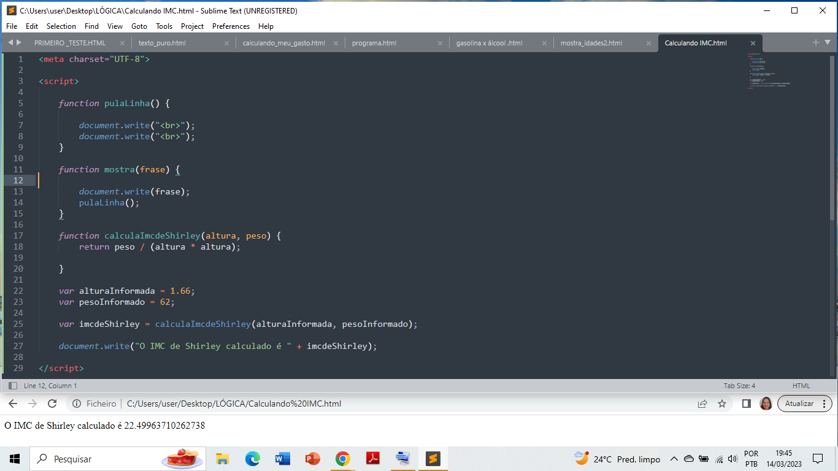Close the mostra_idades2.html tab

(x=649, y=43)
